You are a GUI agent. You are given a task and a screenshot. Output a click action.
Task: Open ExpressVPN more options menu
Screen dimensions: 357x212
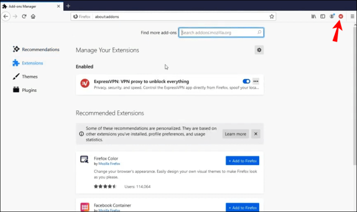[x=256, y=81]
